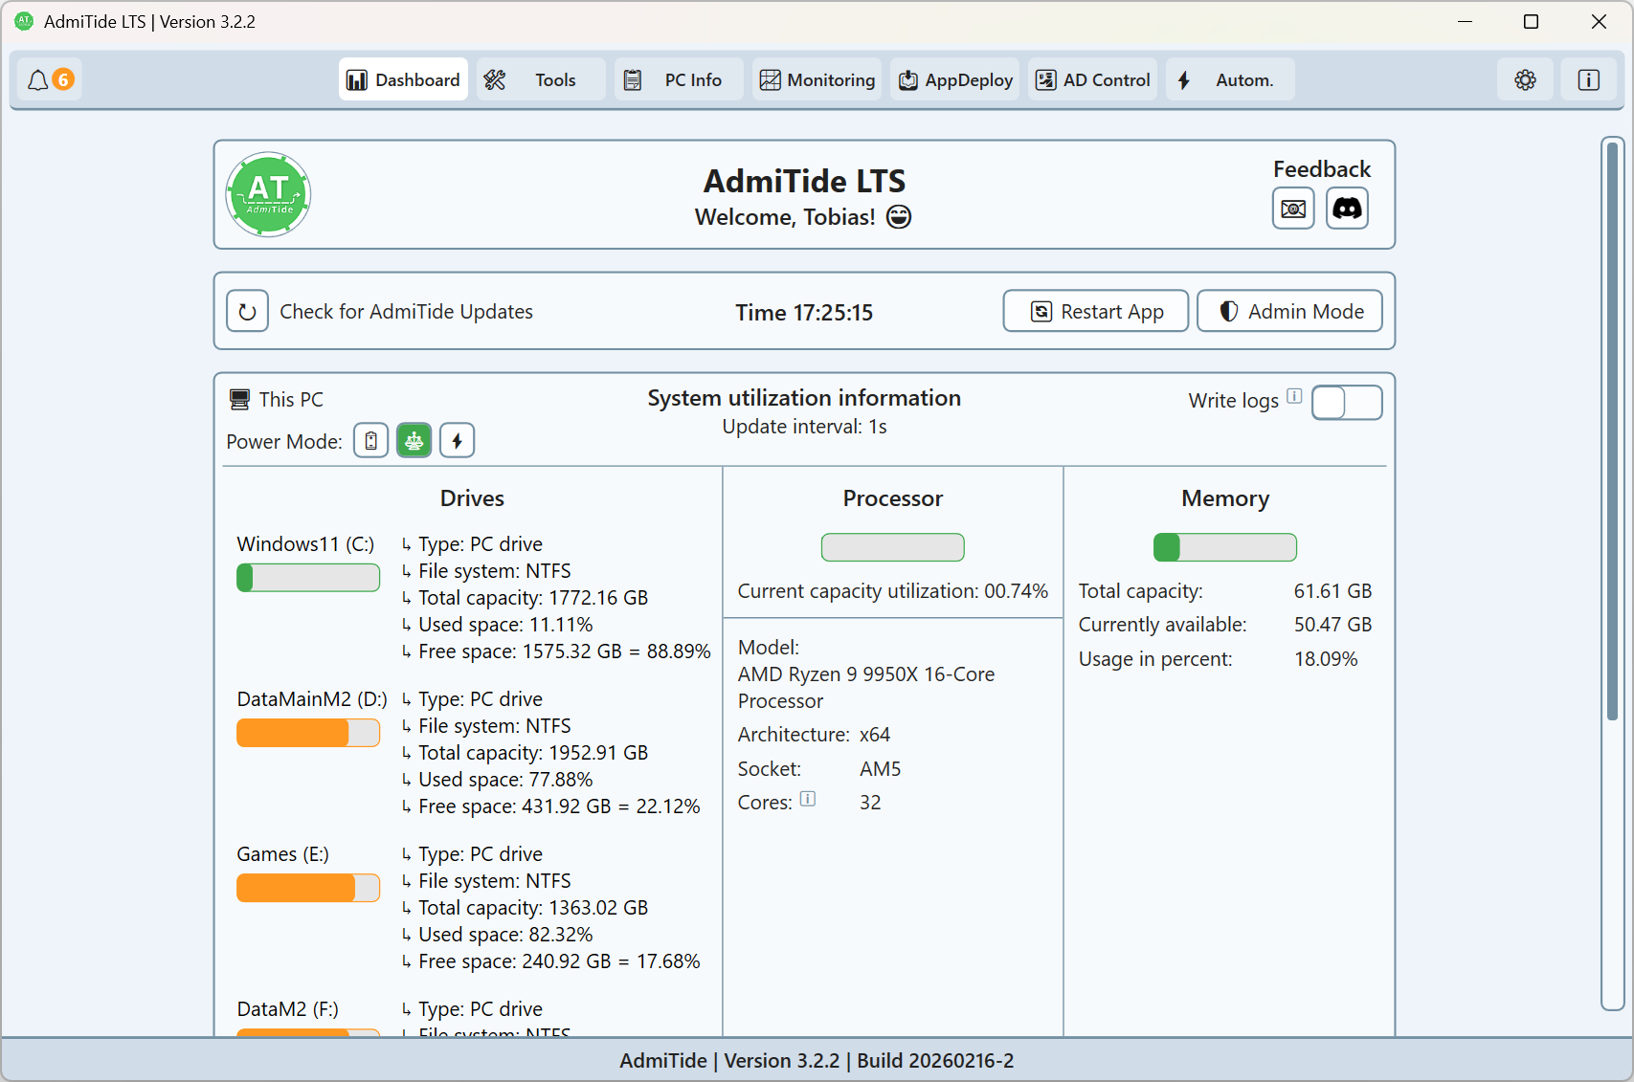The image size is (1634, 1082).
Task: Open the Discord feedback icon
Action: [1347, 209]
